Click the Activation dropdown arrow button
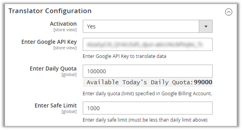Viewport: 242px width, 130px height. 206,26
